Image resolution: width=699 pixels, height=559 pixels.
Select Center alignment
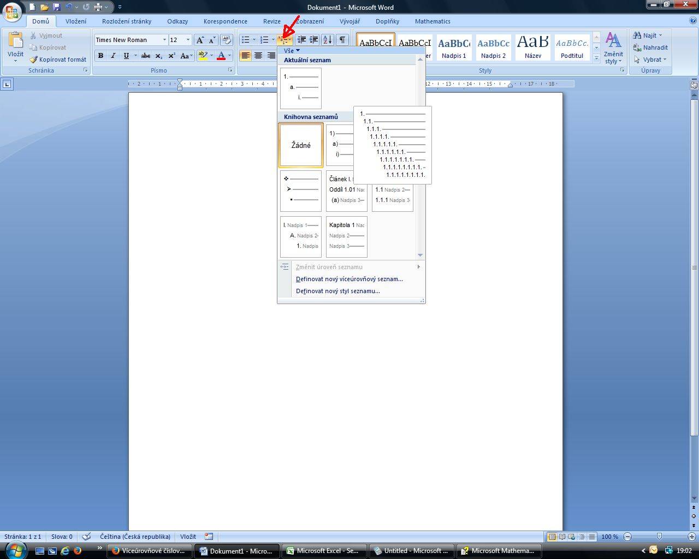pos(258,56)
